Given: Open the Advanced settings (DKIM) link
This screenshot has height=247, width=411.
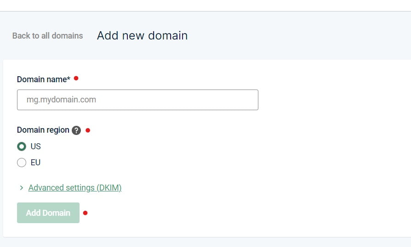Looking at the screenshot, I should (75, 188).
